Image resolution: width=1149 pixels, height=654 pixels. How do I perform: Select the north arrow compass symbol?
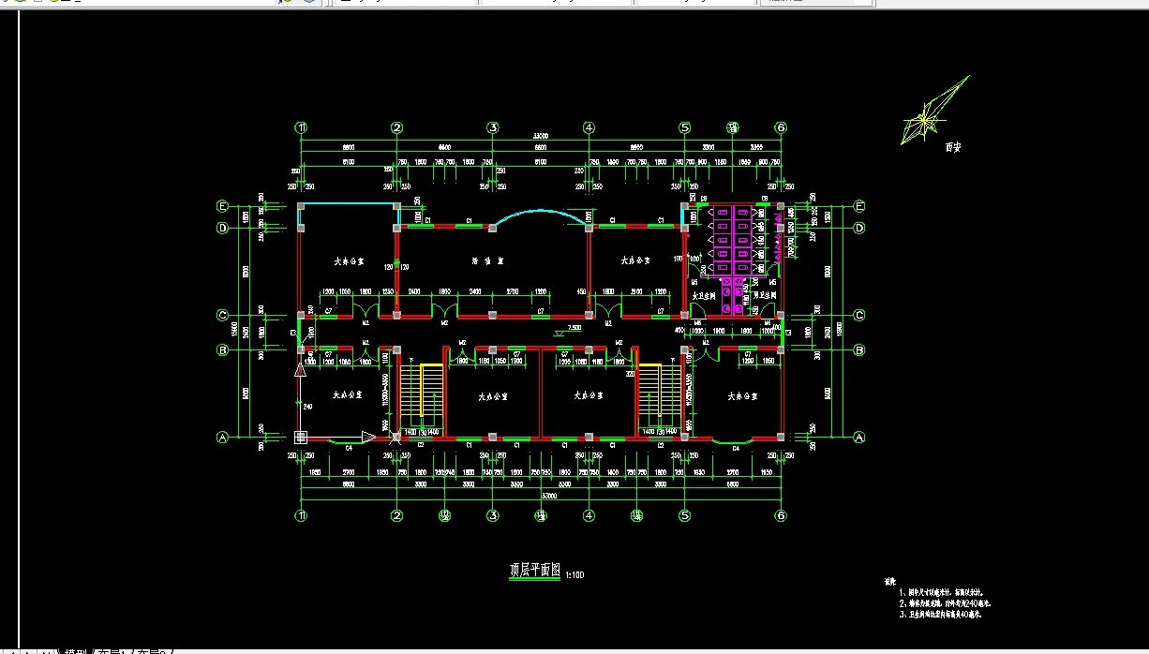934,111
